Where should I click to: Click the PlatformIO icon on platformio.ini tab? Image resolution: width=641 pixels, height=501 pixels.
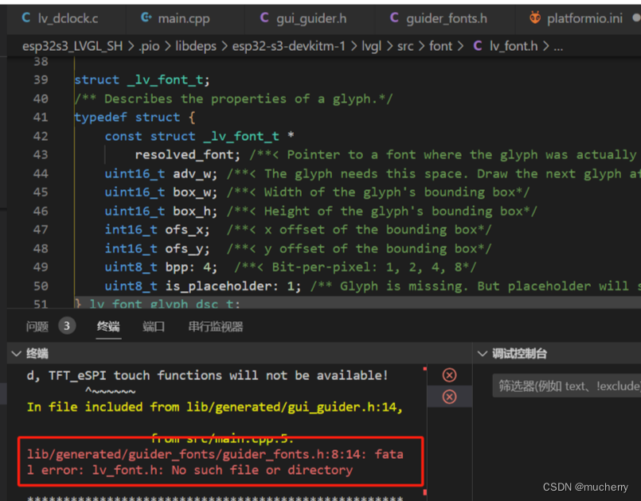point(535,17)
